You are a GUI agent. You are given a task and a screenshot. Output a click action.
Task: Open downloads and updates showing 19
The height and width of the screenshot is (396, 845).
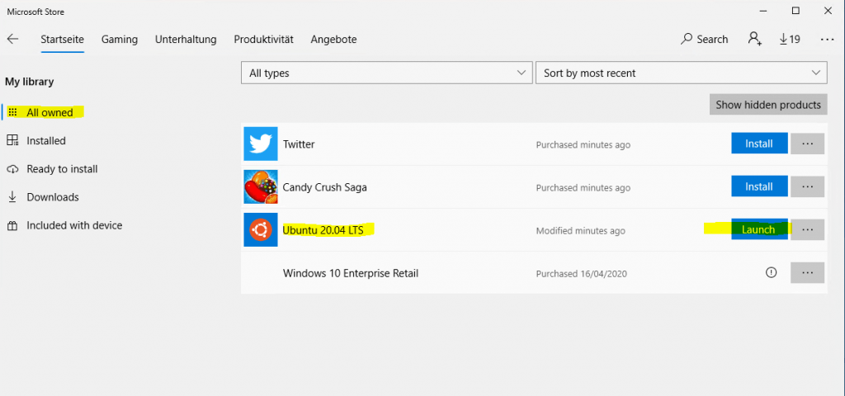click(790, 40)
